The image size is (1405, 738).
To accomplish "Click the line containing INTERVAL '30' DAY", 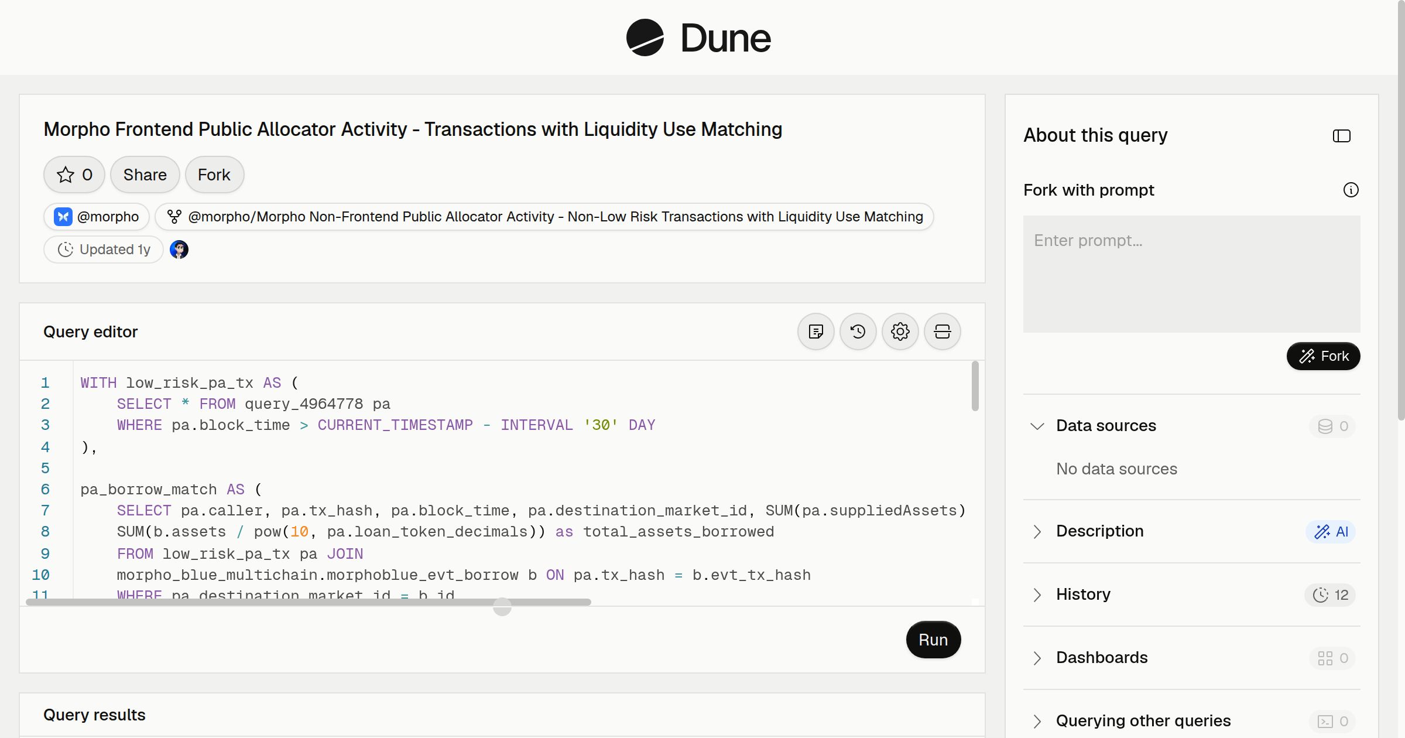I will [386, 425].
